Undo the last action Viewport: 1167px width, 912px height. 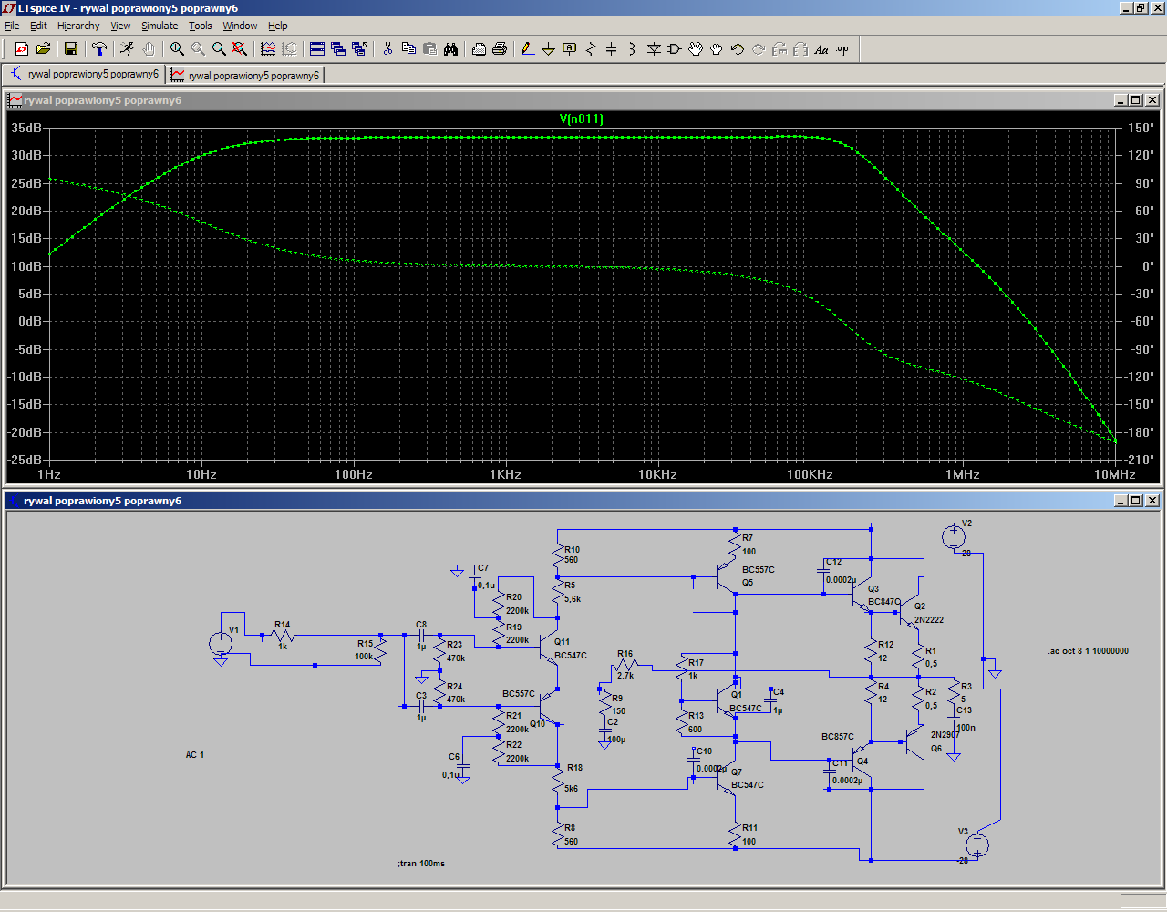click(x=738, y=49)
